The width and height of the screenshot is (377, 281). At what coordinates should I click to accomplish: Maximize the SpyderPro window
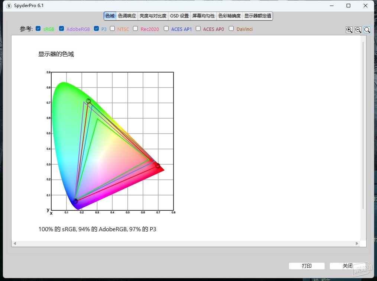tap(348, 6)
